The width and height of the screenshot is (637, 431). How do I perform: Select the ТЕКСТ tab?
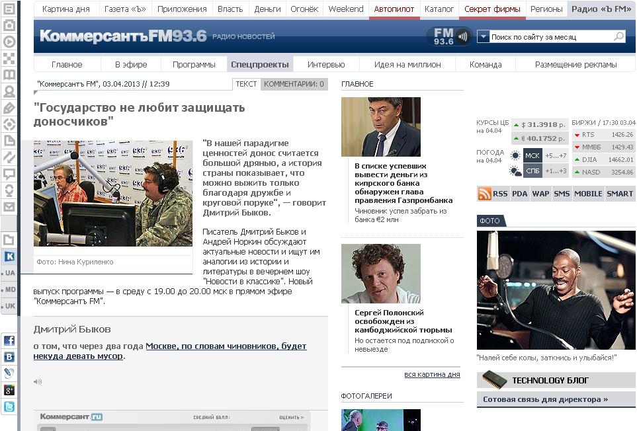pos(246,84)
